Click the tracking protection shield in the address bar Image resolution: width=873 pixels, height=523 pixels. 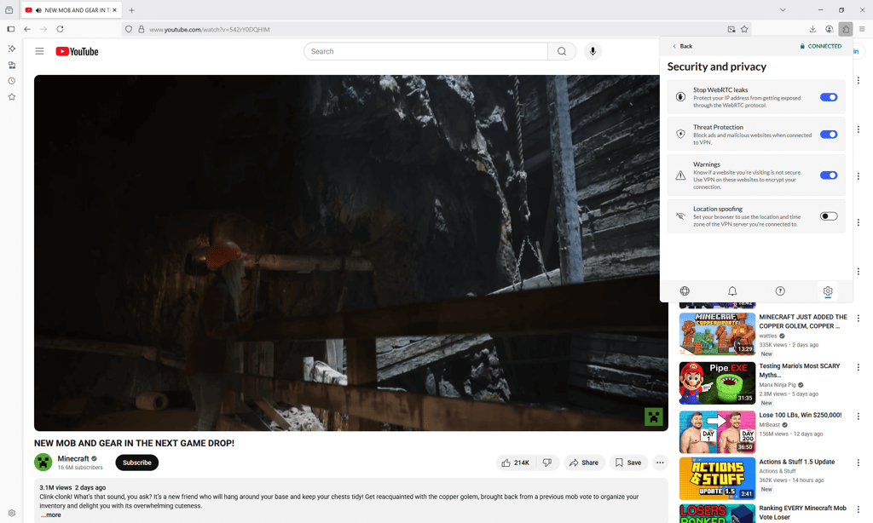tap(129, 29)
